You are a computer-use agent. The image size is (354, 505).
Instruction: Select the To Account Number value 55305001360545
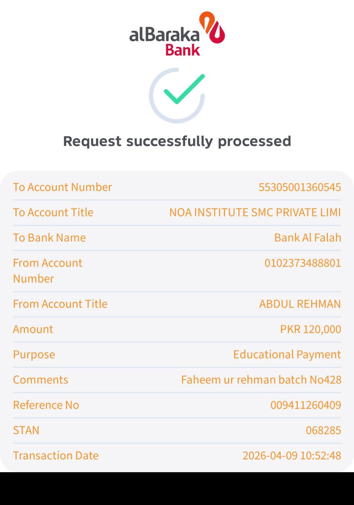[x=300, y=187]
